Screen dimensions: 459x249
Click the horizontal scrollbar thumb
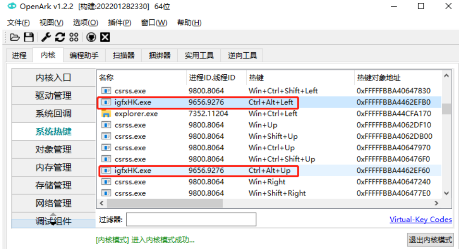coord(165,203)
